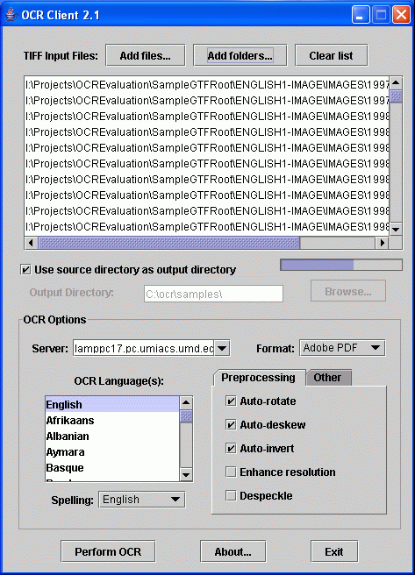415x575 pixels.
Task: Click the Java coffee cup title icon
Action: tap(11, 15)
